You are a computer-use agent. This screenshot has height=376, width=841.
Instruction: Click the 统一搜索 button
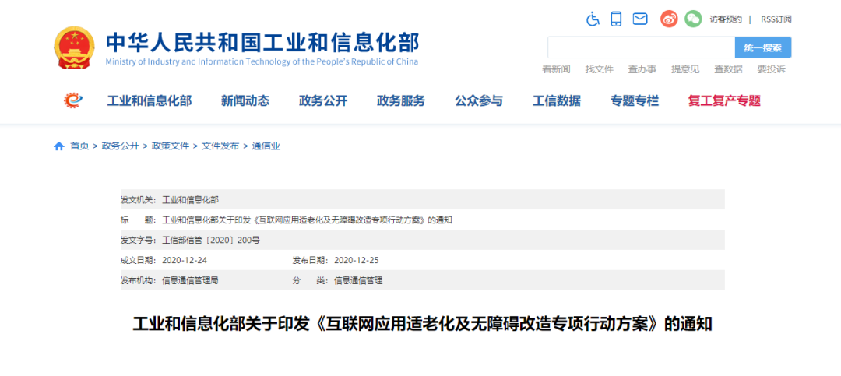click(x=762, y=47)
